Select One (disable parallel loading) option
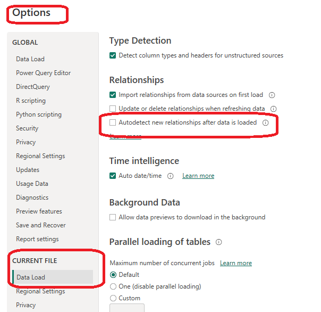 [x=113, y=286]
